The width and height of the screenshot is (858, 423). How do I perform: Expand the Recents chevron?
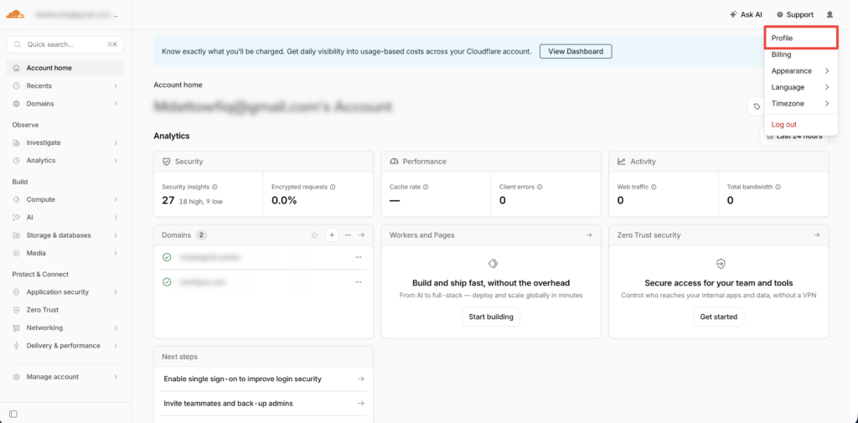coord(116,86)
